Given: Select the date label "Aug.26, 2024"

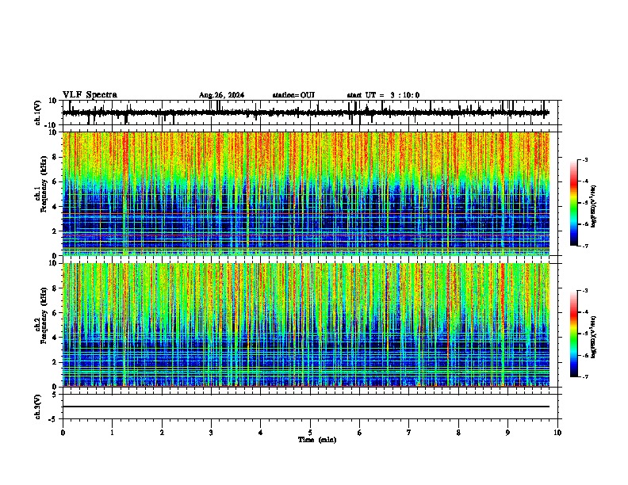Looking at the screenshot, I should tap(221, 95).
